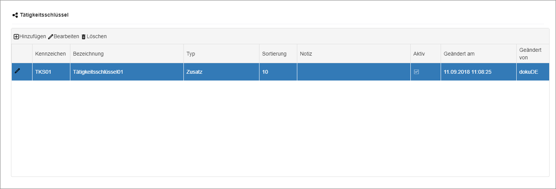
Task: Click the Hinzufügen plus icon
Action: click(x=16, y=37)
